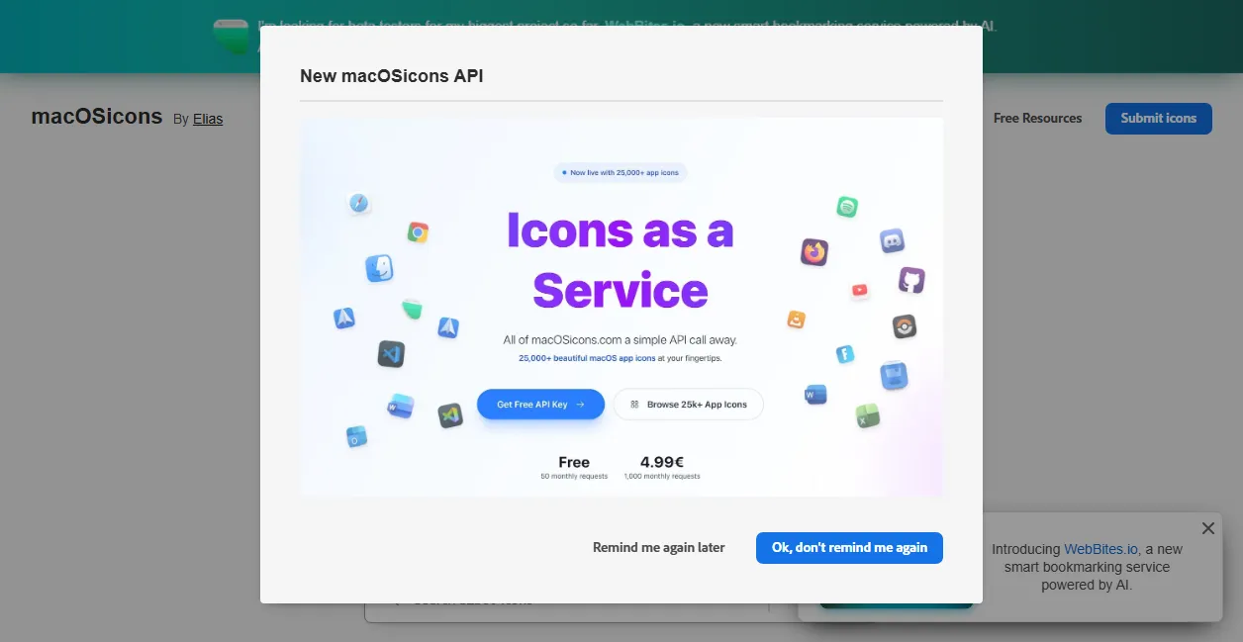
Task: Click the Microsoft Excel icon
Action: pyautogui.click(x=865, y=417)
